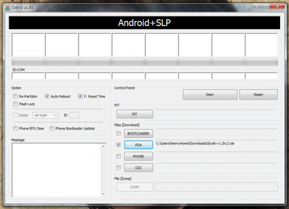This screenshot has height=209, width=289.
Task: Click the first ID:COM port box
Action: point(28,76)
